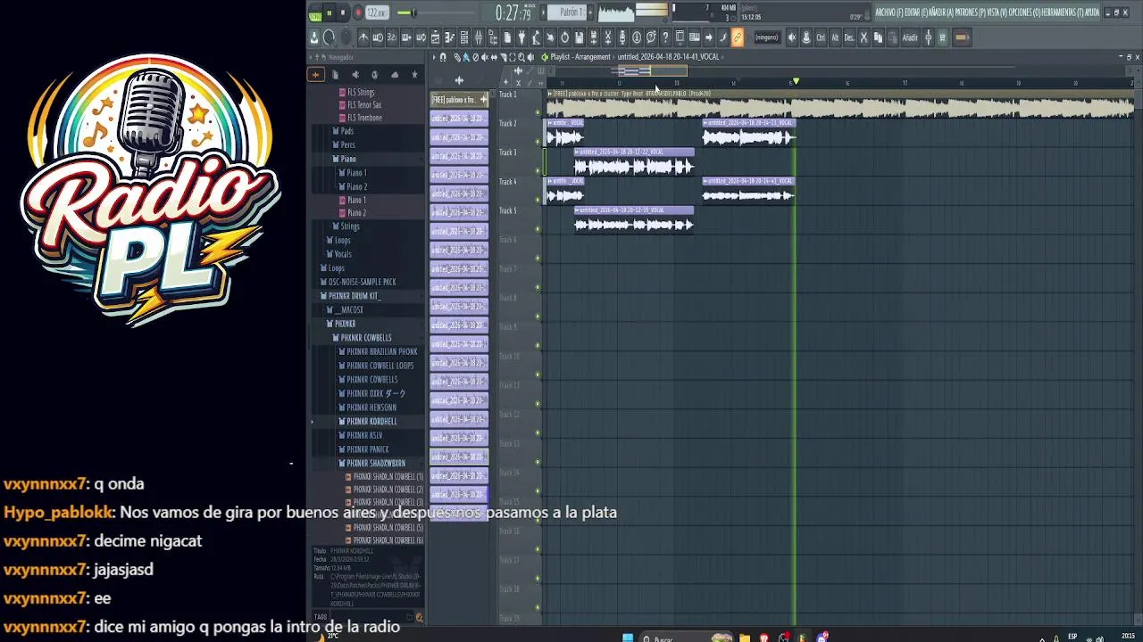Select the speaker playback tool in playlist
1143x642 pixels.
tap(530, 57)
